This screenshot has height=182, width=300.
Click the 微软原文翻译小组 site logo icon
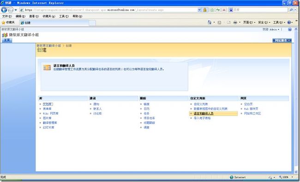[5, 35]
